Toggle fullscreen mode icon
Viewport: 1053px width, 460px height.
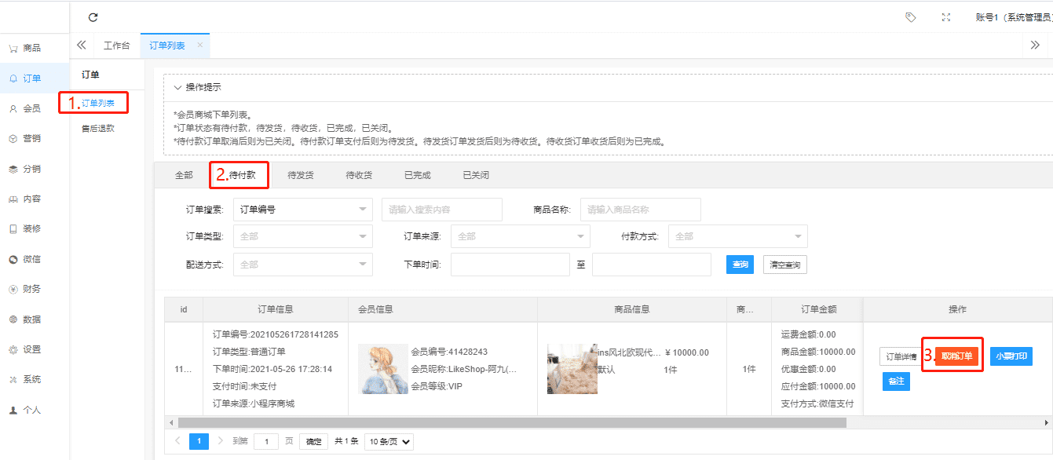[x=946, y=17]
